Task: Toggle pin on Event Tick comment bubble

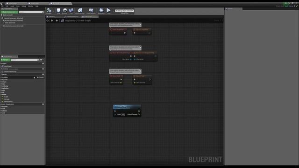Action: point(140,70)
